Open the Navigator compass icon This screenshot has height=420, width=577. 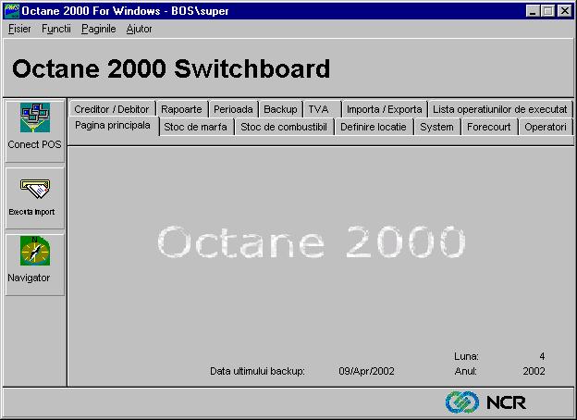[x=35, y=251]
